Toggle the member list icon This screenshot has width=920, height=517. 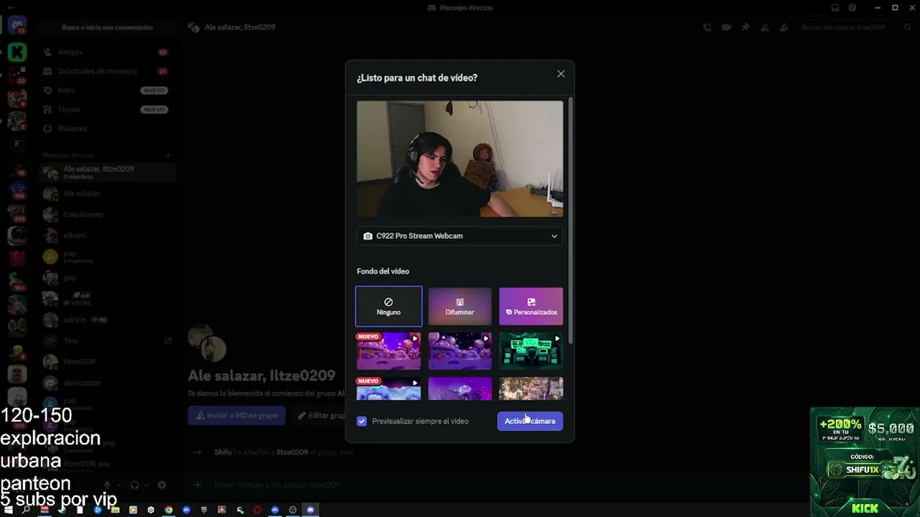pyautogui.click(x=783, y=27)
